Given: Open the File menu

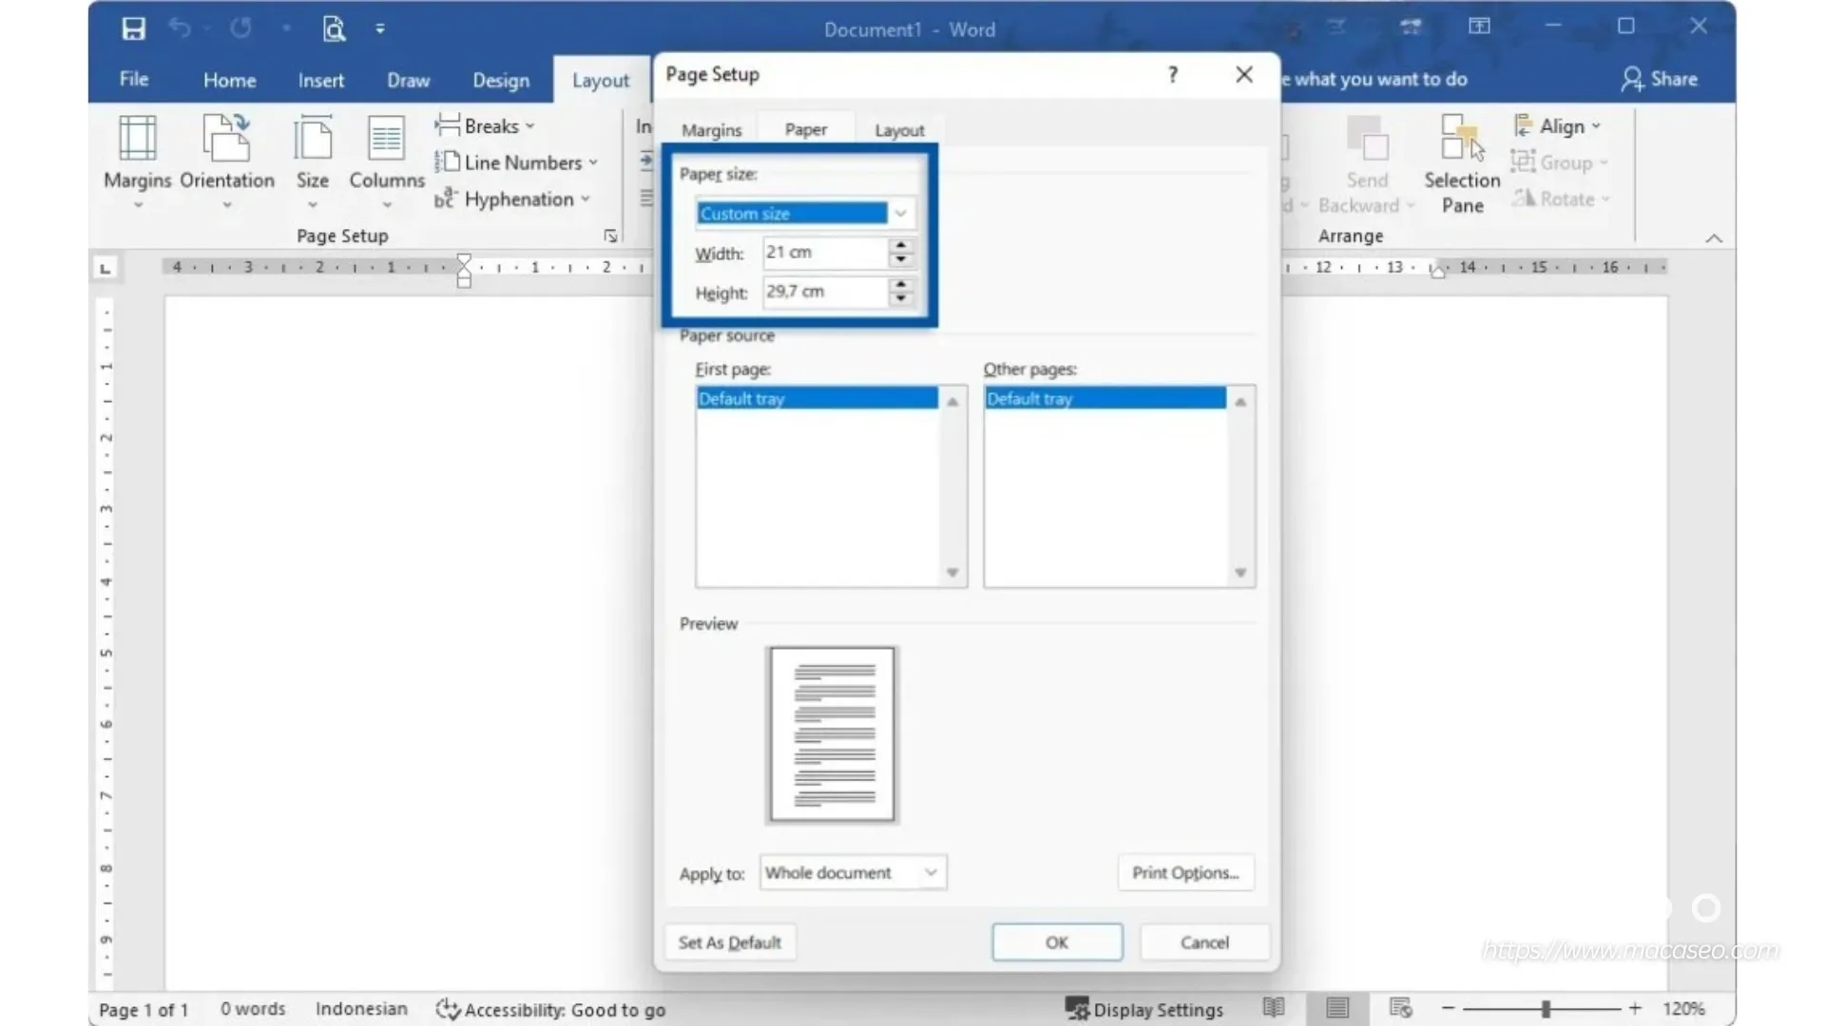Looking at the screenshot, I should (134, 79).
